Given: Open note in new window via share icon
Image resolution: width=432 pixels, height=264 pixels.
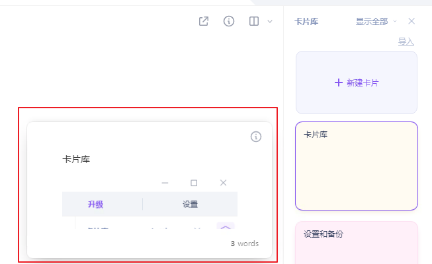Looking at the screenshot, I should tap(204, 21).
